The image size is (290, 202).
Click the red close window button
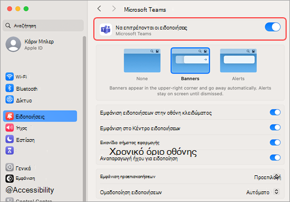pyautogui.click(x=9, y=9)
